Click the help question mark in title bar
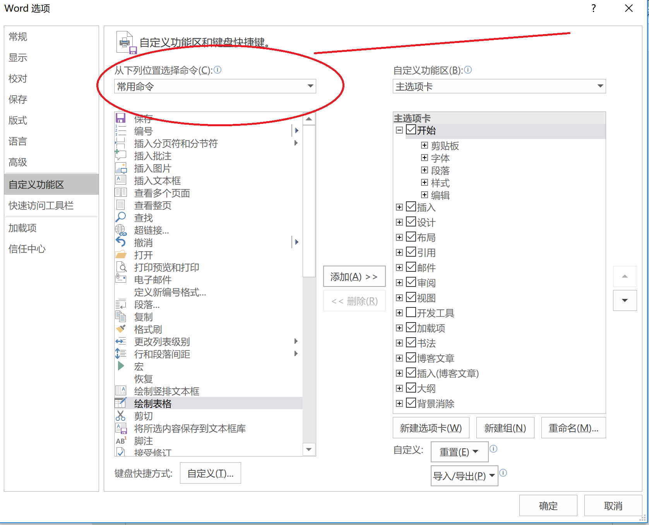The height and width of the screenshot is (525, 649). pyautogui.click(x=594, y=9)
